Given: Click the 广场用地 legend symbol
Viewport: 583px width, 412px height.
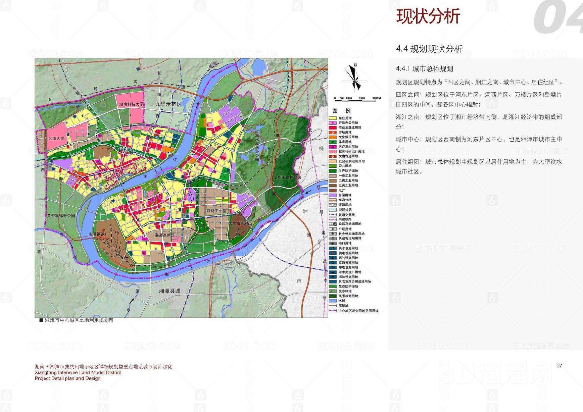Looking at the screenshot, I should [x=332, y=229].
